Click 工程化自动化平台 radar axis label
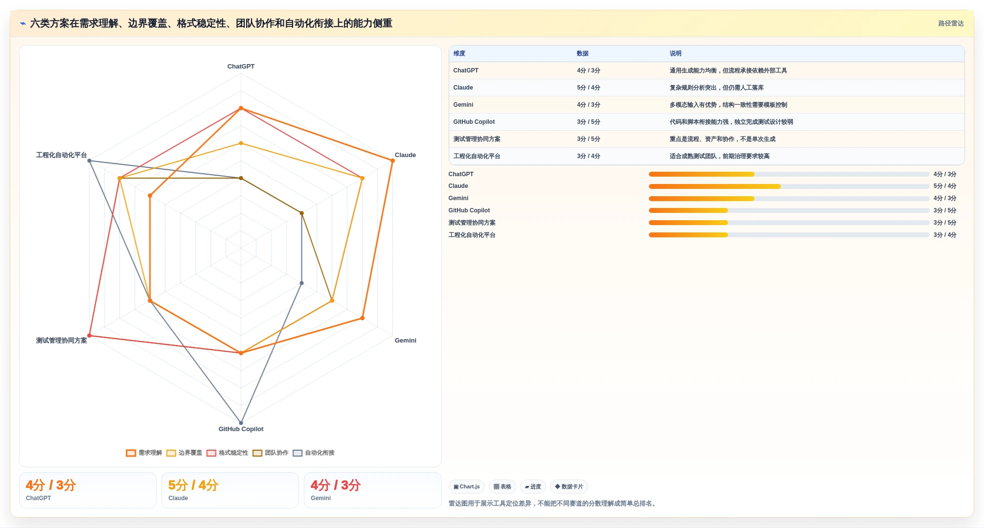984x528 pixels. coord(61,155)
